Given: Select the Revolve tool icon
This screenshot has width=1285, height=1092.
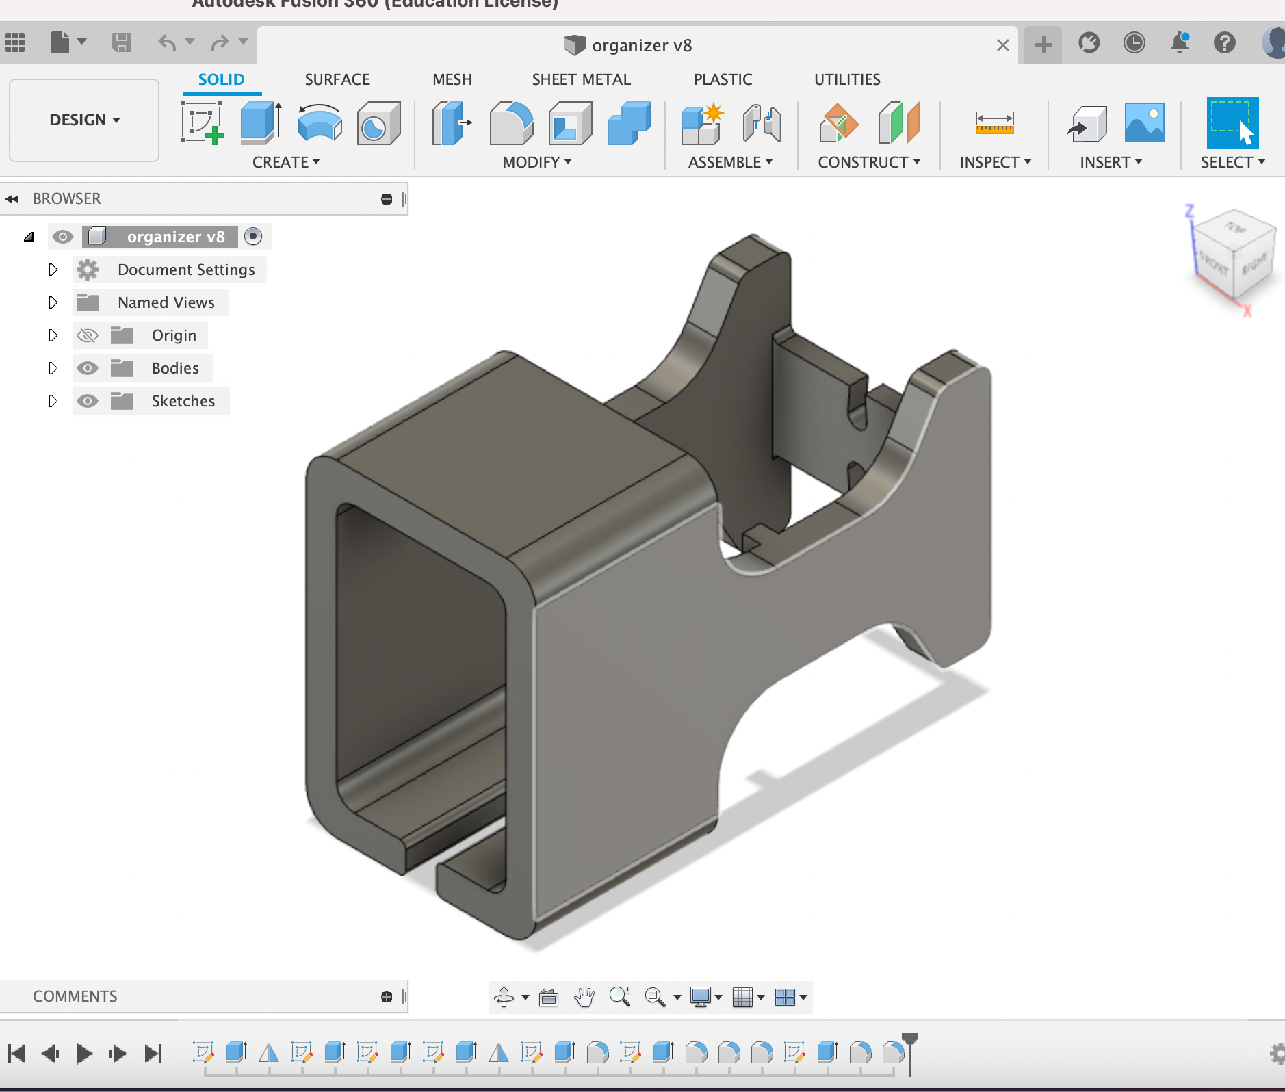Looking at the screenshot, I should coord(320,122).
